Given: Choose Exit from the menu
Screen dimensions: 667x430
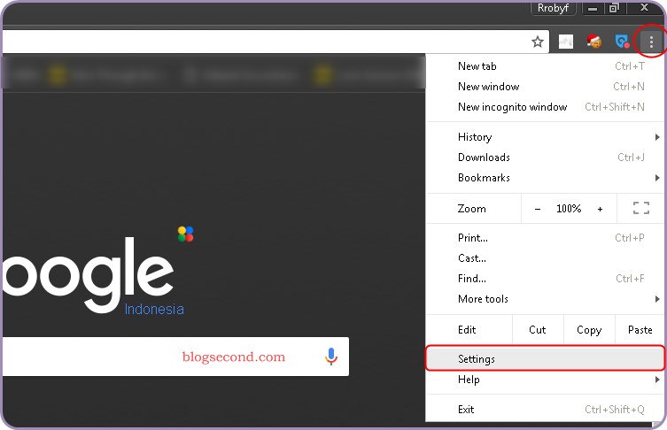Looking at the screenshot, I should click(545, 409).
